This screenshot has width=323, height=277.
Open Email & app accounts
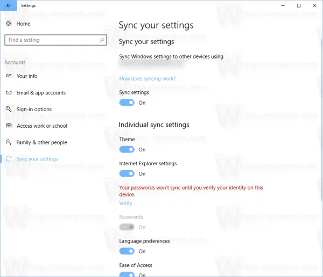41,93
